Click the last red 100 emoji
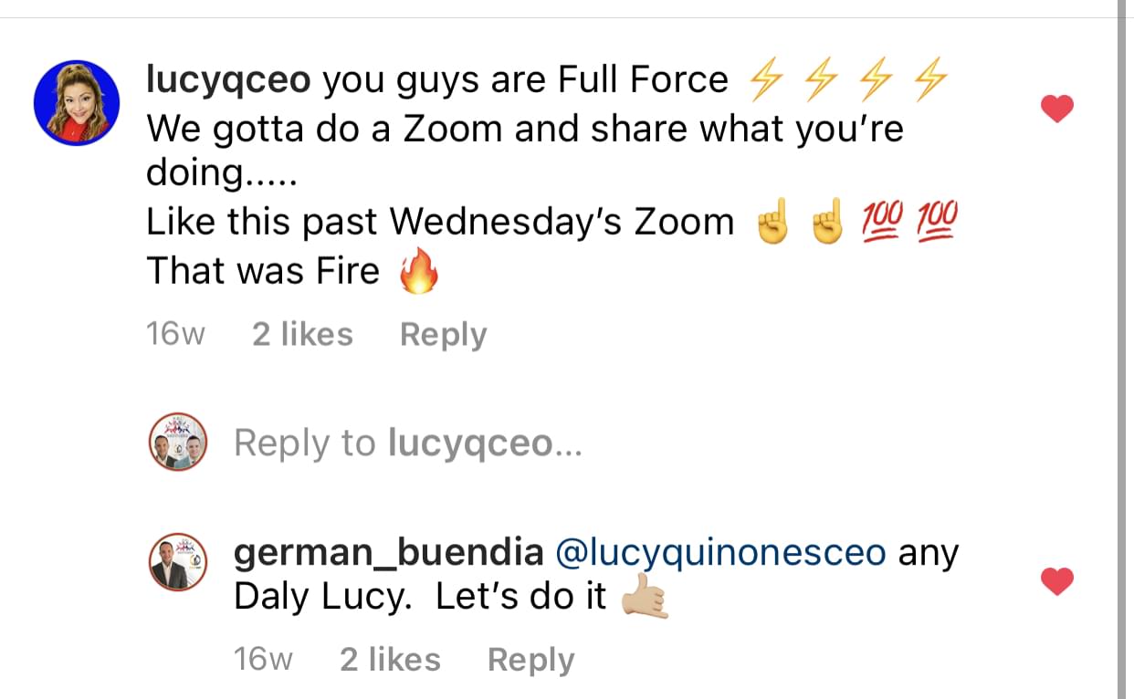Viewport: 1134px width, 699px height. point(937,223)
